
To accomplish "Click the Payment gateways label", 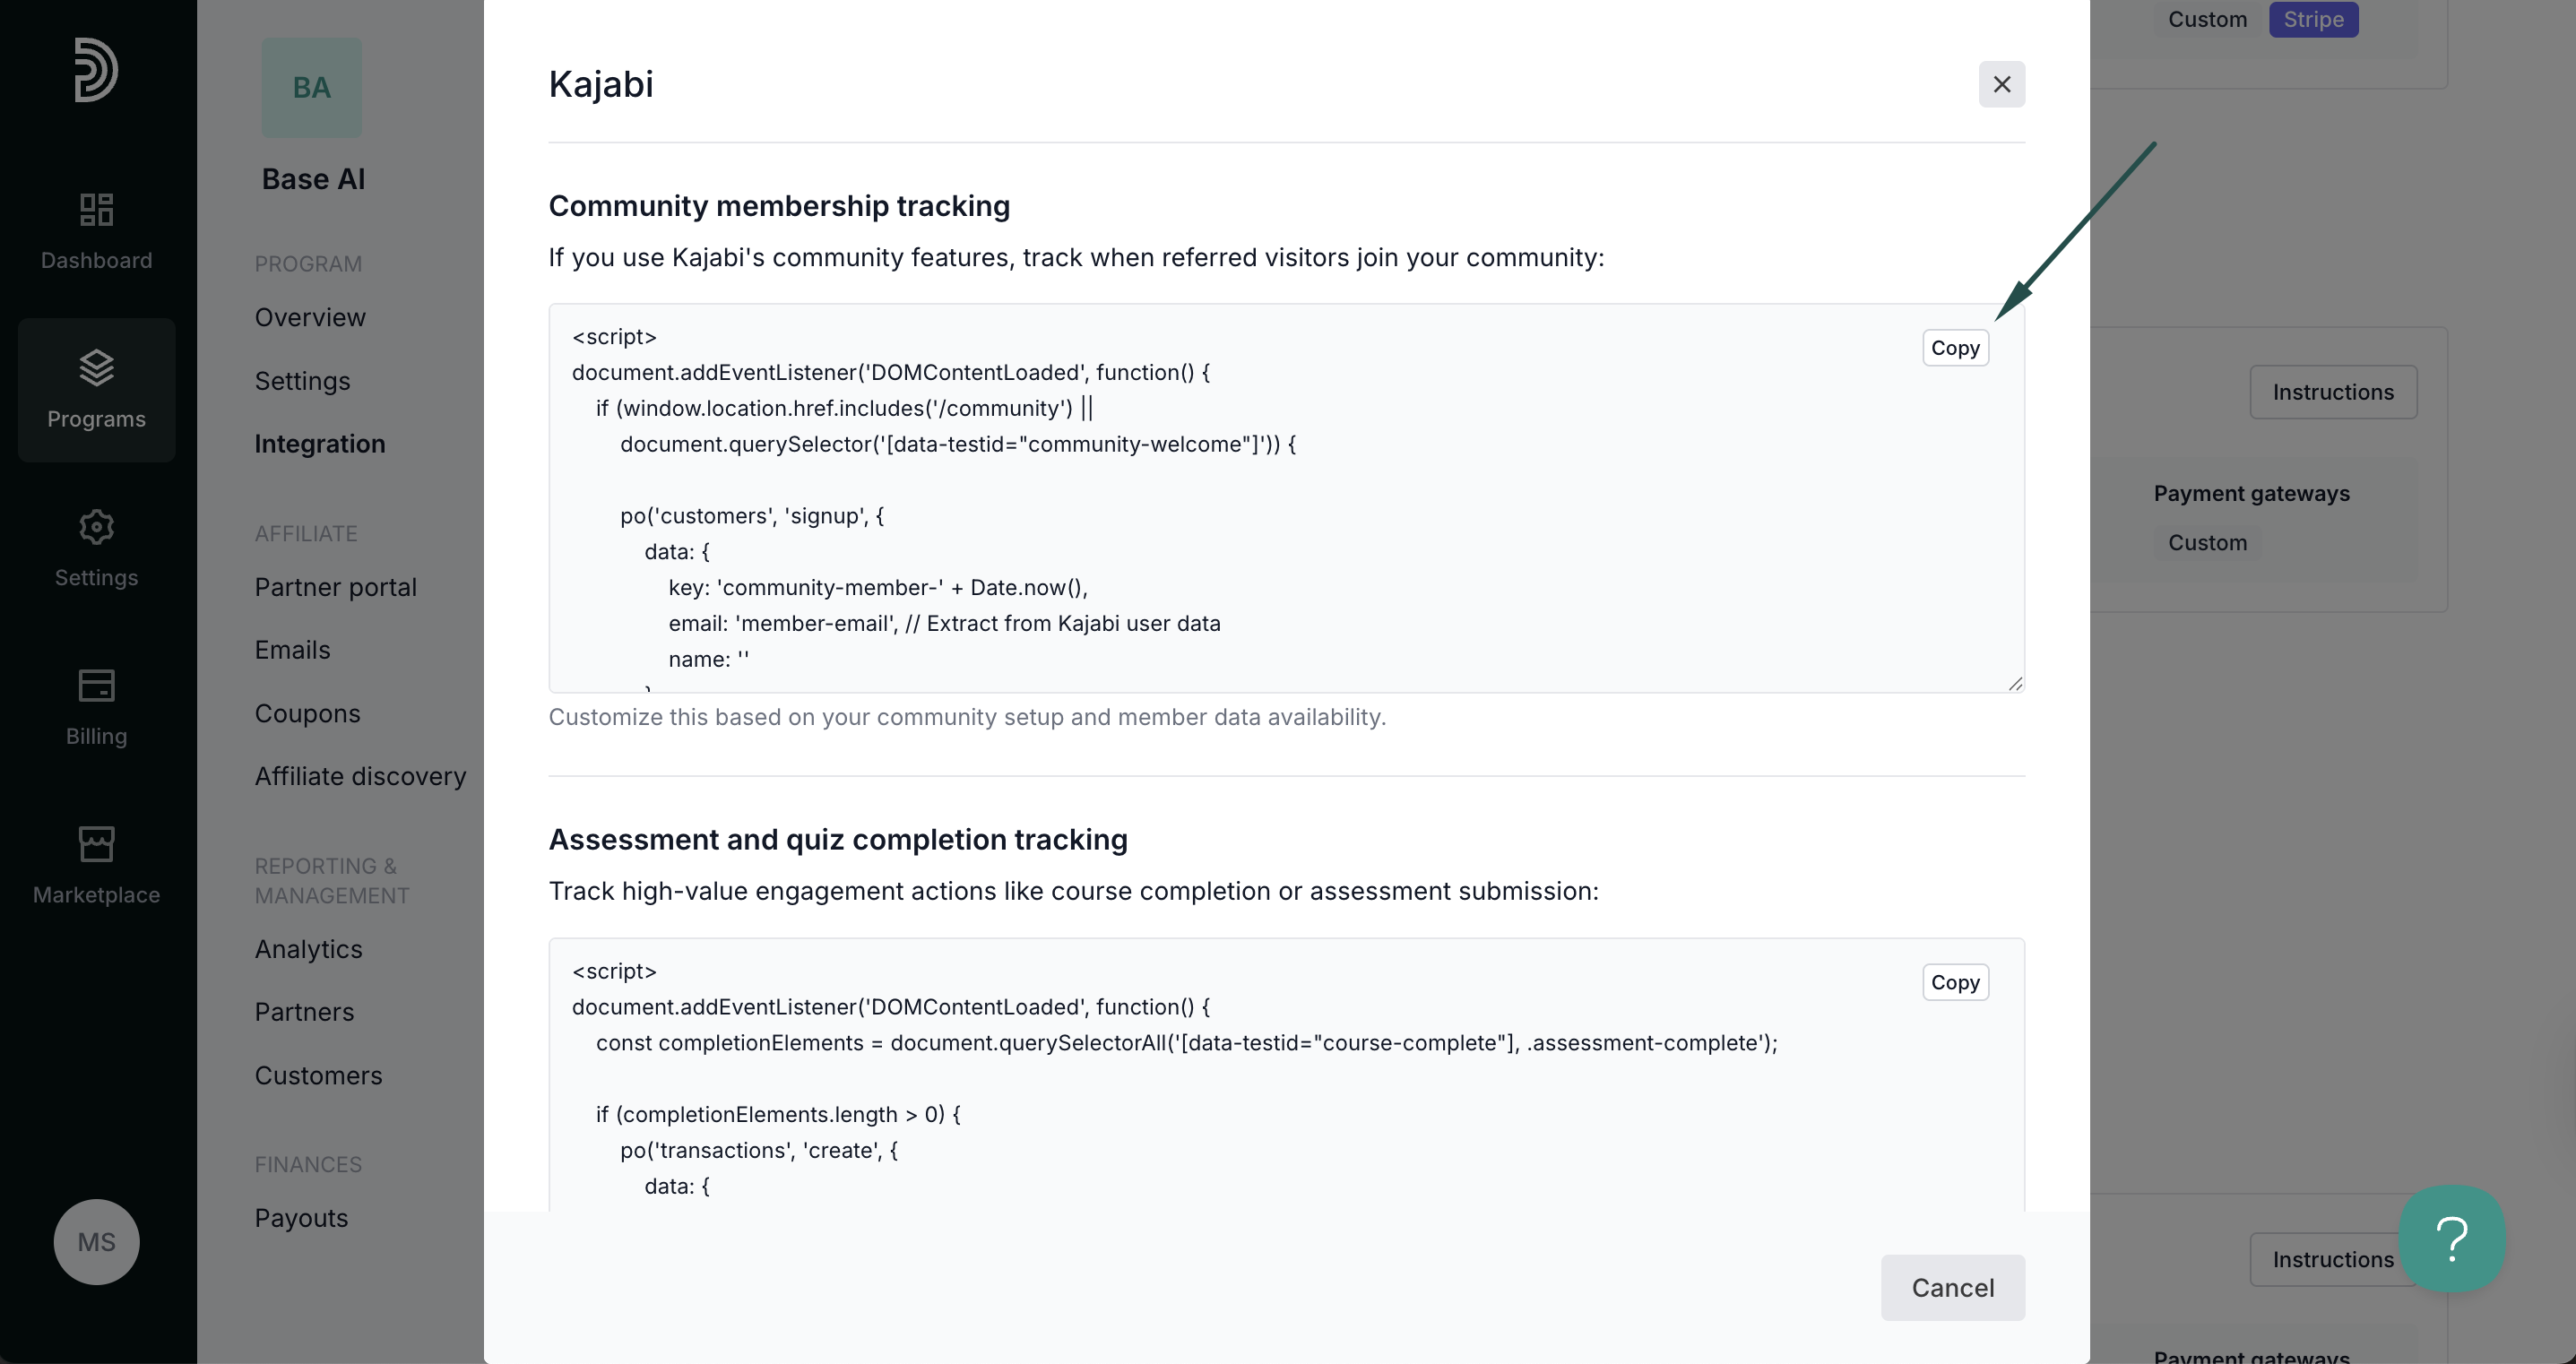I will pos(2251,493).
